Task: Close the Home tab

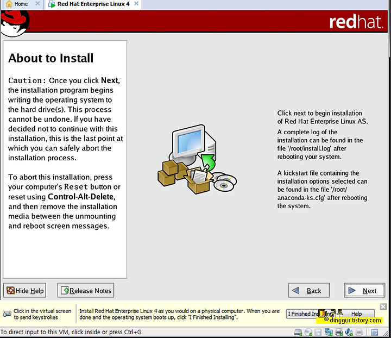Action: [x=37, y=4]
